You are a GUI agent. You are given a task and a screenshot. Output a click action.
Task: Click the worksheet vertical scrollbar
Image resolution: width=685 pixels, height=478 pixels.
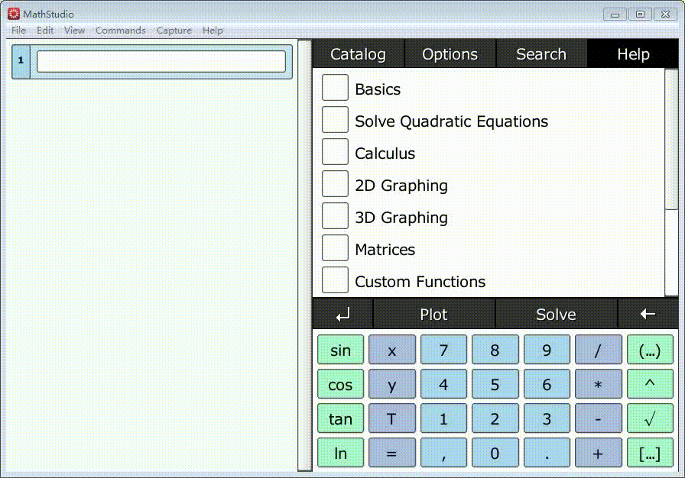tap(304, 256)
